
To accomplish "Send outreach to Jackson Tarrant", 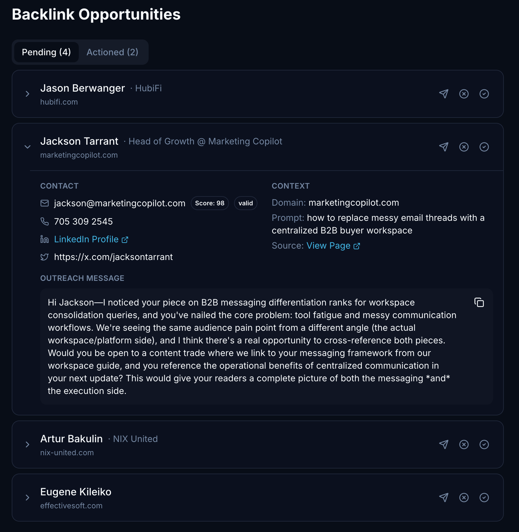I will point(444,147).
